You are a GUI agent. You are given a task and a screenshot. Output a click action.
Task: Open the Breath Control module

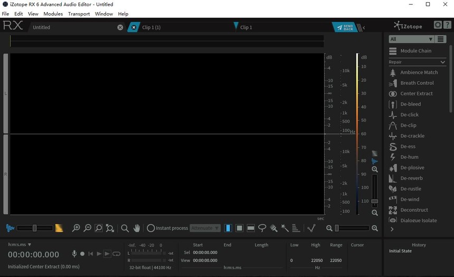coord(417,83)
